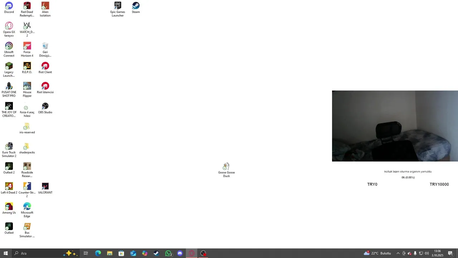Screen dimensions: 458x258
Task: Launch Red Dead Redemption shortcut
Action: pyautogui.click(x=27, y=10)
